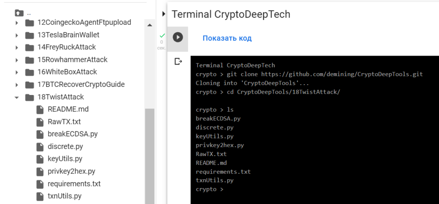Expand the 17BTCRecoverCryptoGuide folder
This screenshot has width=439, height=204.
pyautogui.click(x=17, y=85)
